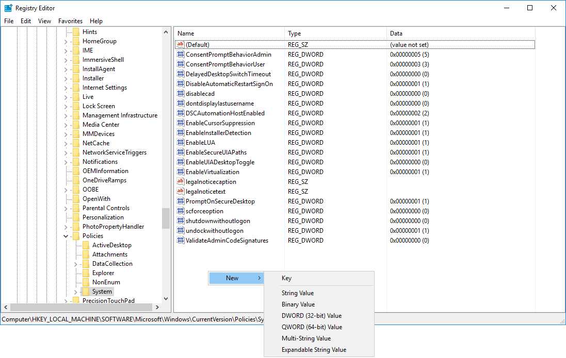Select the EnableUIADesktopToggle entry
Screen dimensions: 566x358
pyautogui.click(x=220, y=162)
